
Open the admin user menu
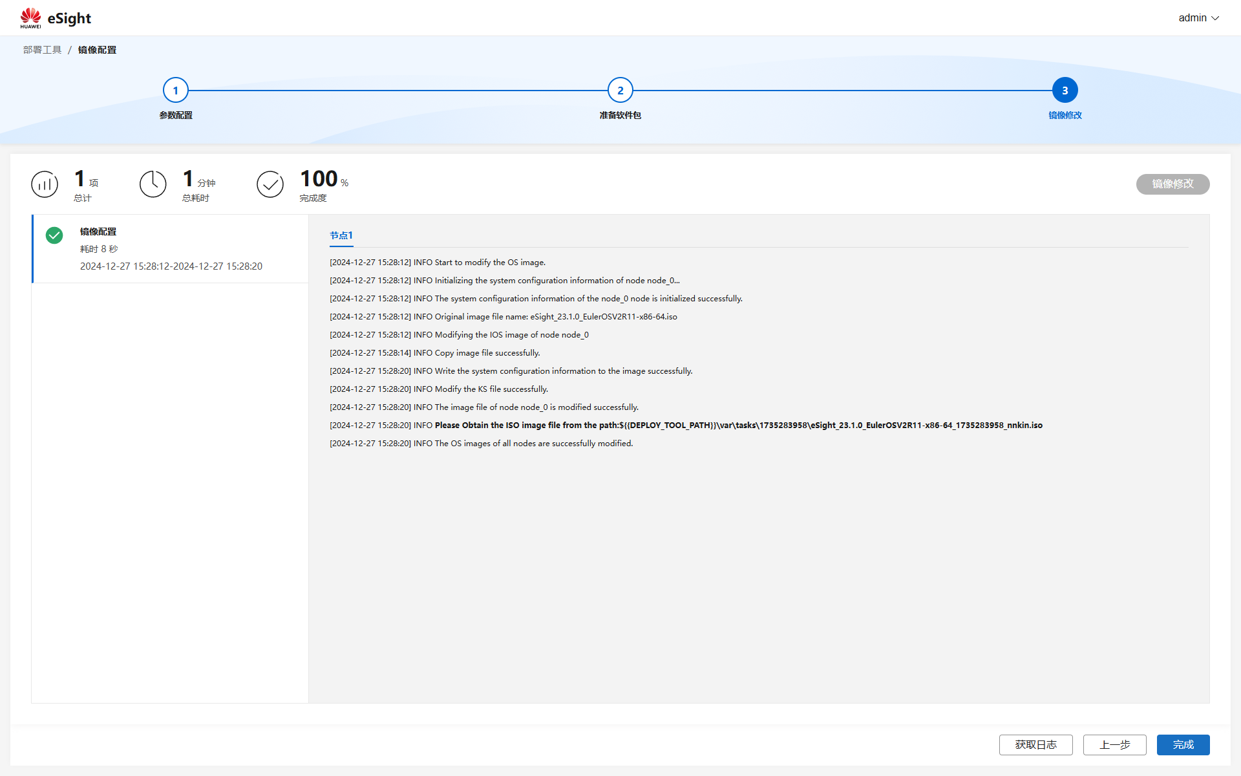[1193, 18]
